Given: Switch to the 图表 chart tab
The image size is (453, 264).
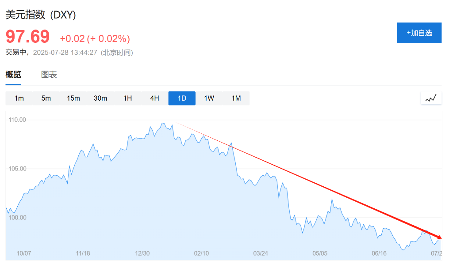Looking at the screenshot, I should (49, 75).
